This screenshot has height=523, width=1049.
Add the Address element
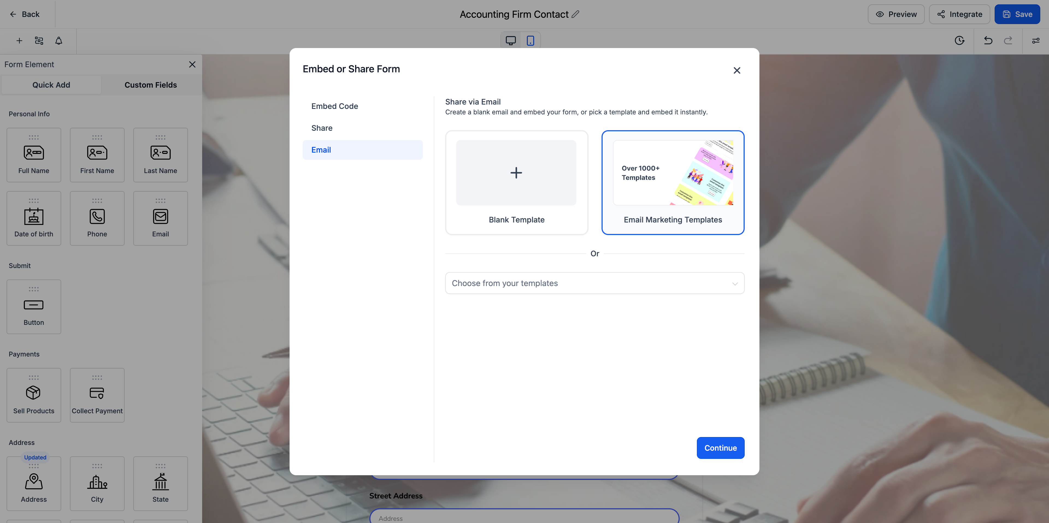click(34, 483)
